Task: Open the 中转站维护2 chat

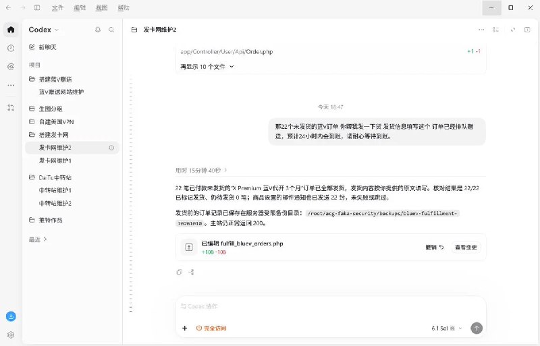Action: tap(73, 203)
